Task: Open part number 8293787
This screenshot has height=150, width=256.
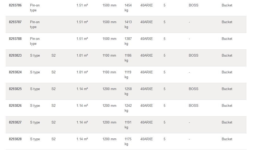Action: point(15,22)
